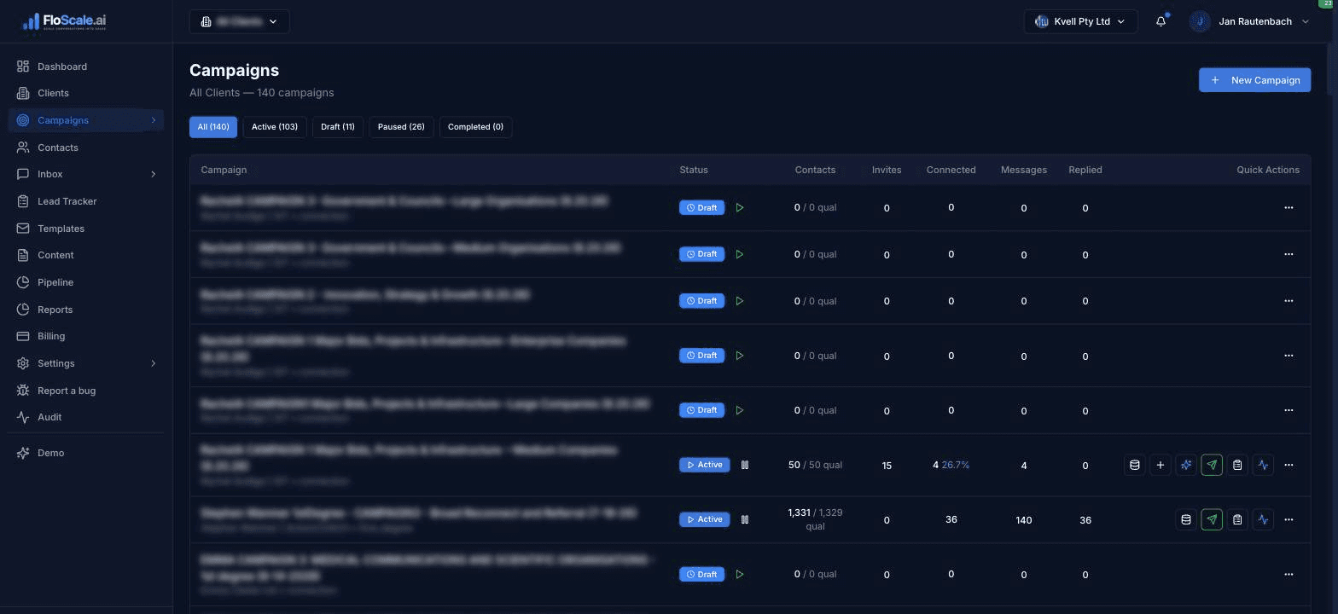Open the three-dot menu of the Innovation, Strategy & Growth campaign
1338x614 pixels.
click(1289, 300)
